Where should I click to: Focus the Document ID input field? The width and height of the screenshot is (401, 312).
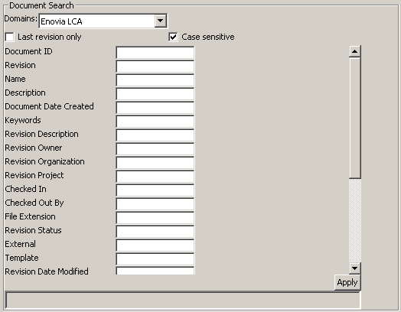155,53
